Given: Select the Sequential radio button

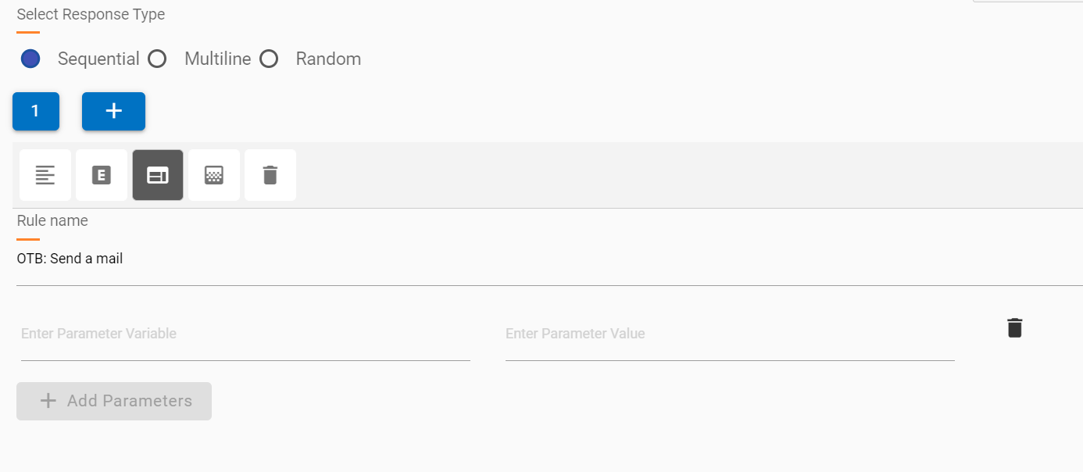Looking at the screenshot, I should click(30, 59).
